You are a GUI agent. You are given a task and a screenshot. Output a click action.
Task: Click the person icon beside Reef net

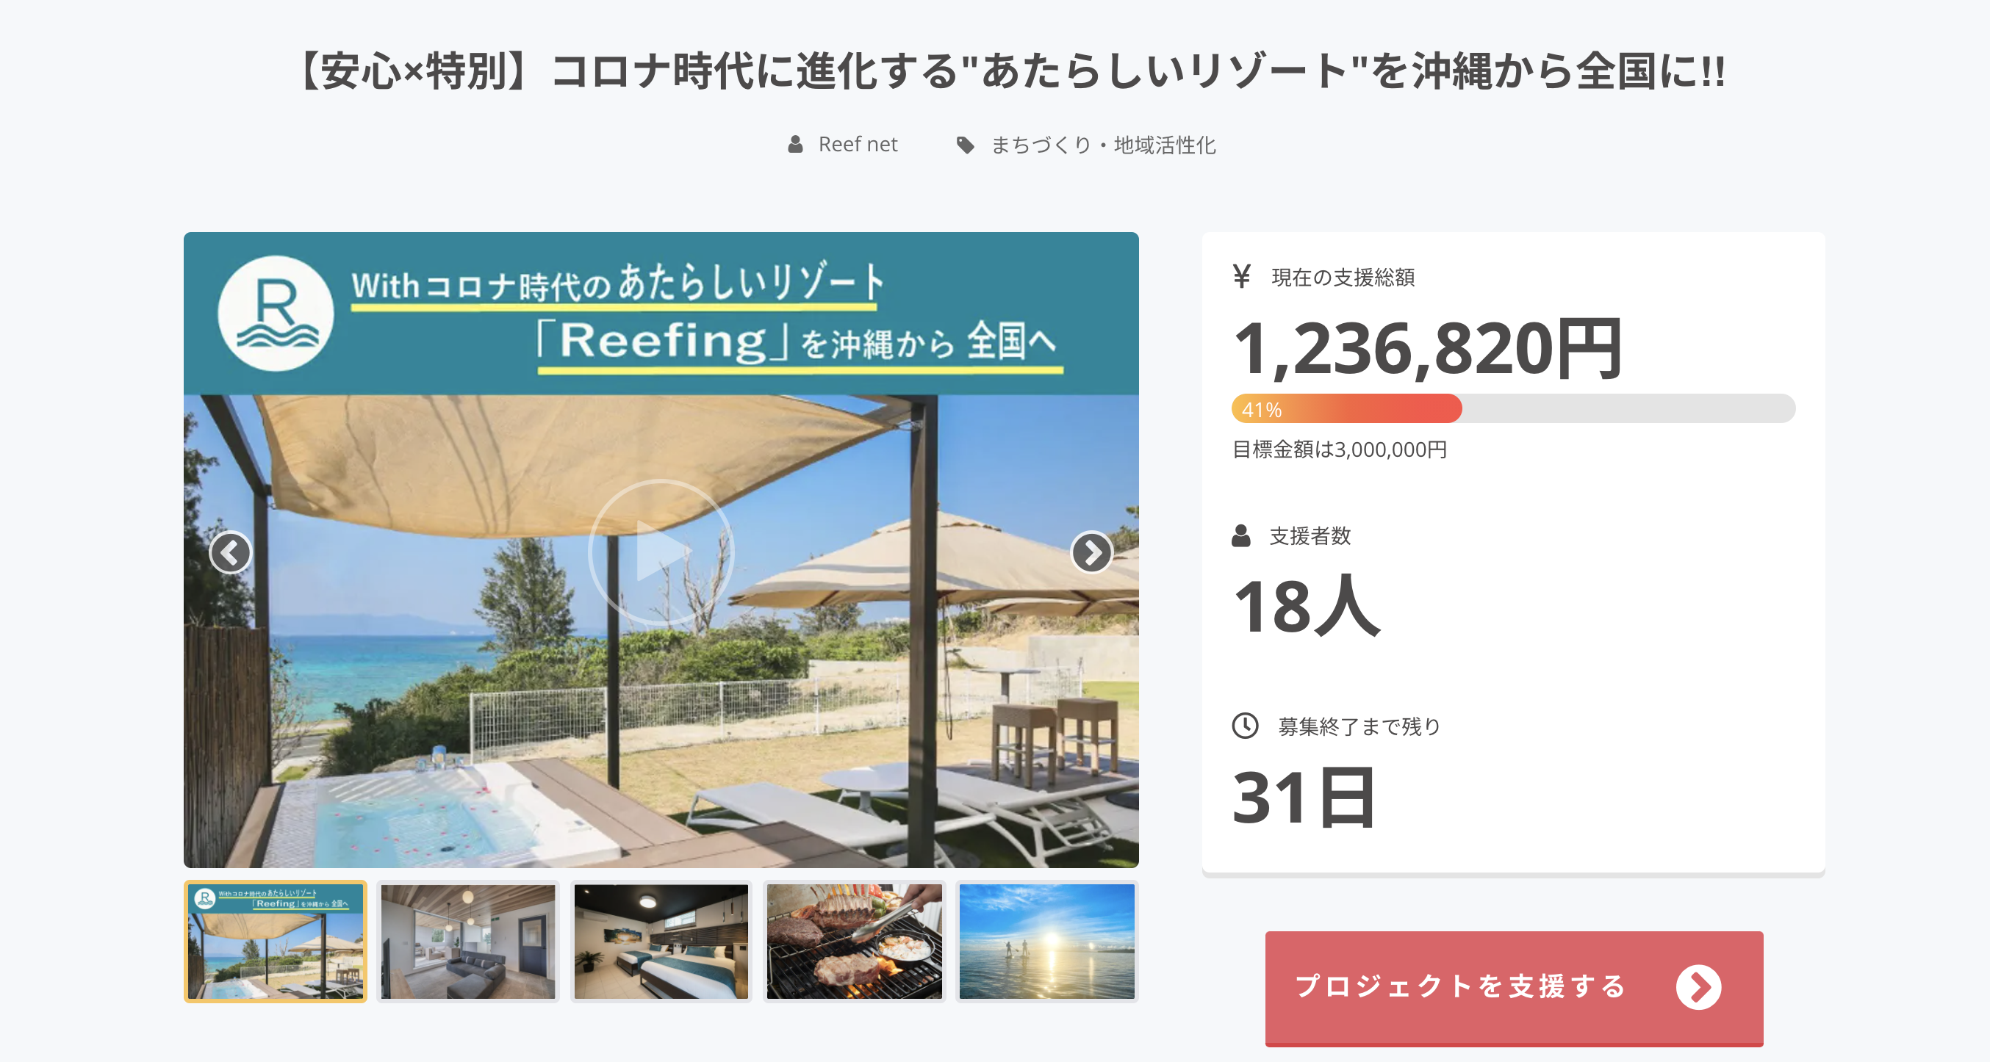795,145
